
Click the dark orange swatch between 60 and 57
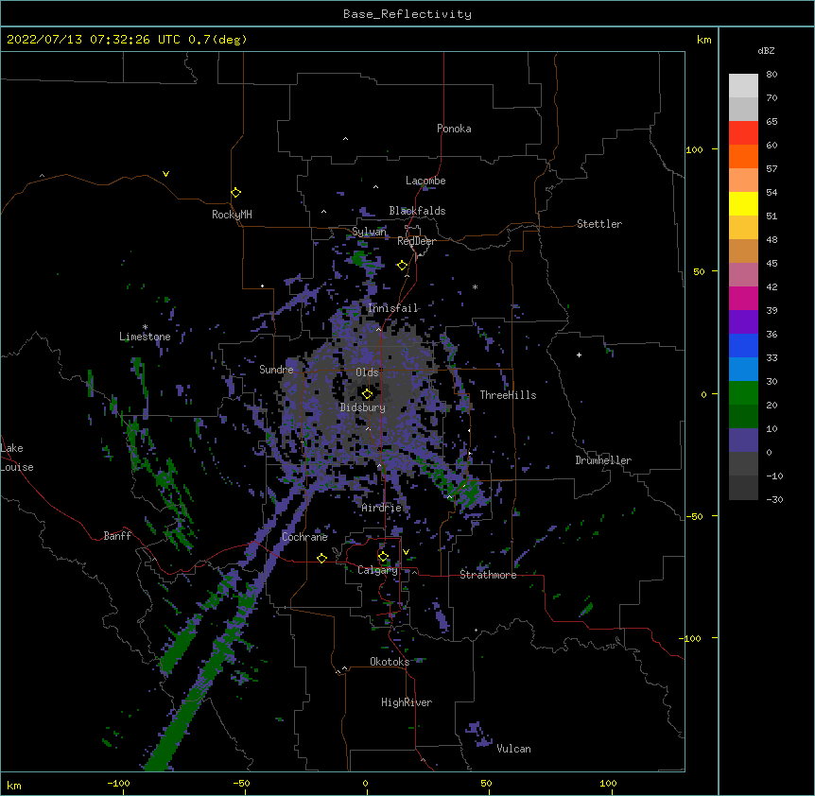click(743, 156)
